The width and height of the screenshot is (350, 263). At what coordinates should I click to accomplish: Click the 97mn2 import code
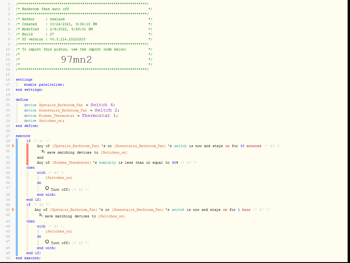(x=76, y=59)
